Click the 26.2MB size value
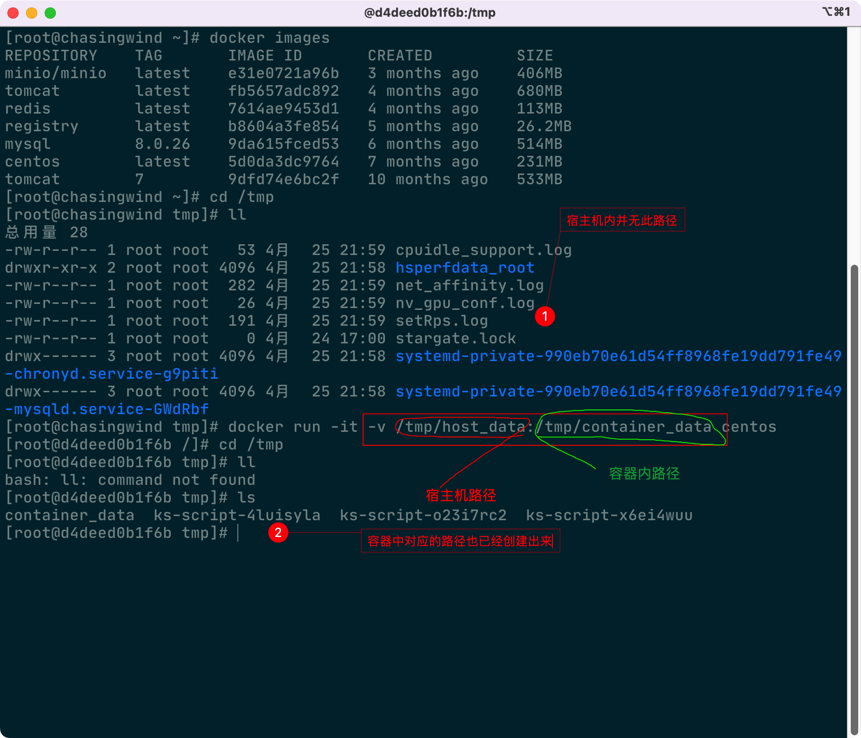Screen dimensions: 861x738 544,126
